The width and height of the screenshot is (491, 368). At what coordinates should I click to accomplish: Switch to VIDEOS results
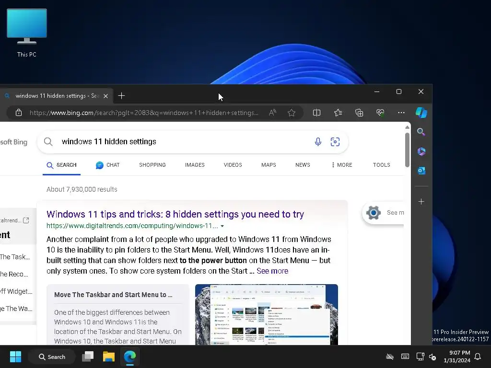click(x=233, y=165)
